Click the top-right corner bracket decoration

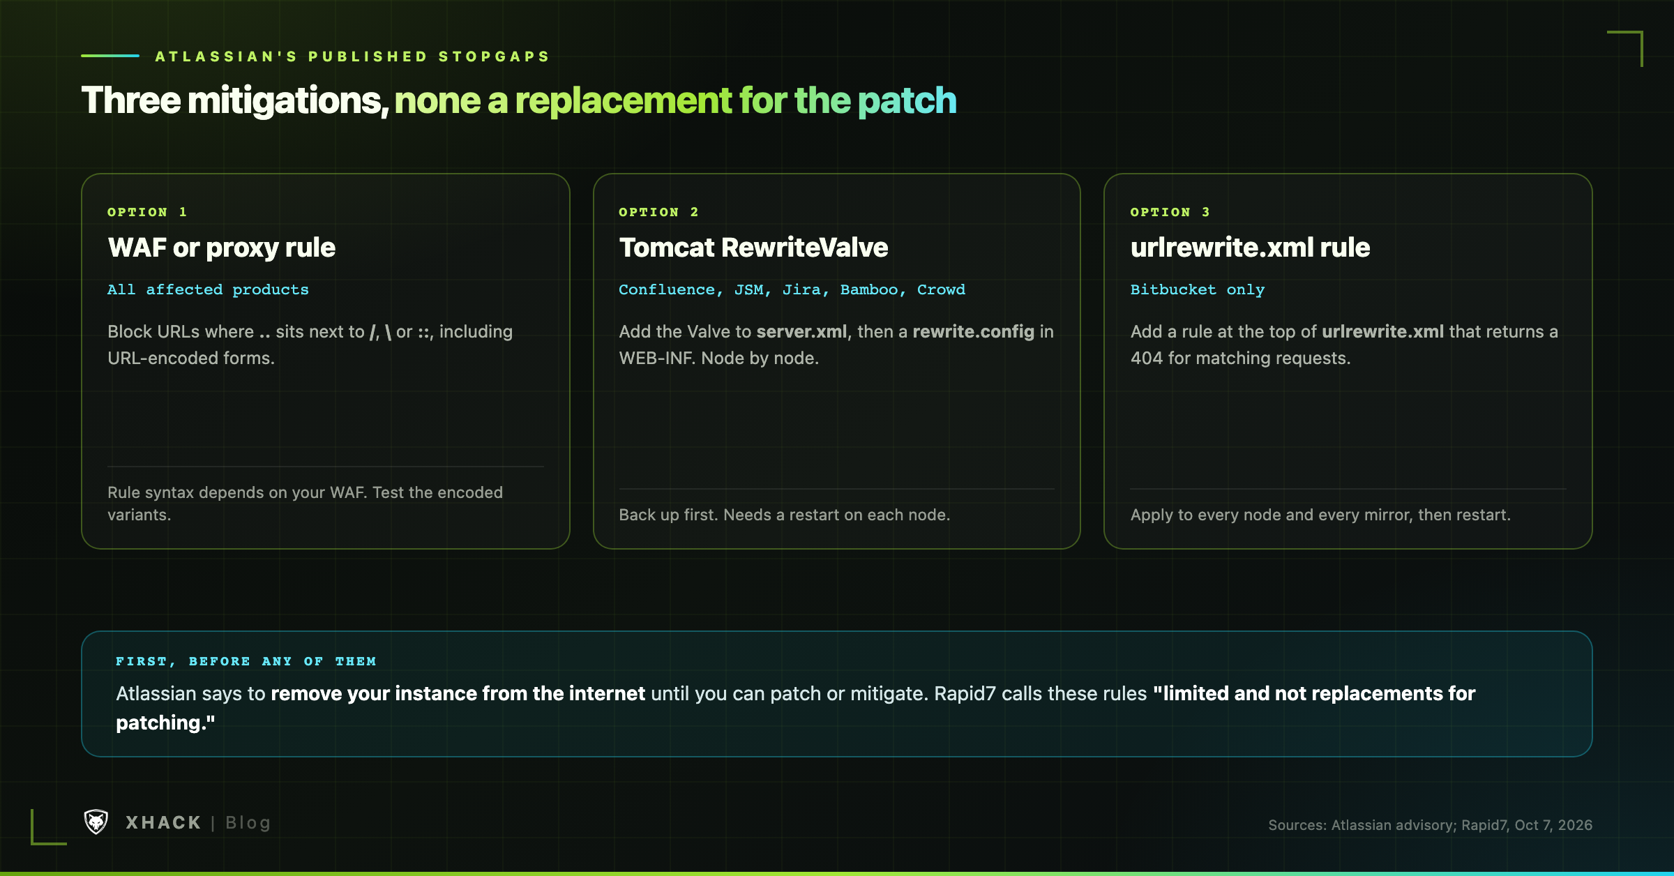pos(1625,48)
